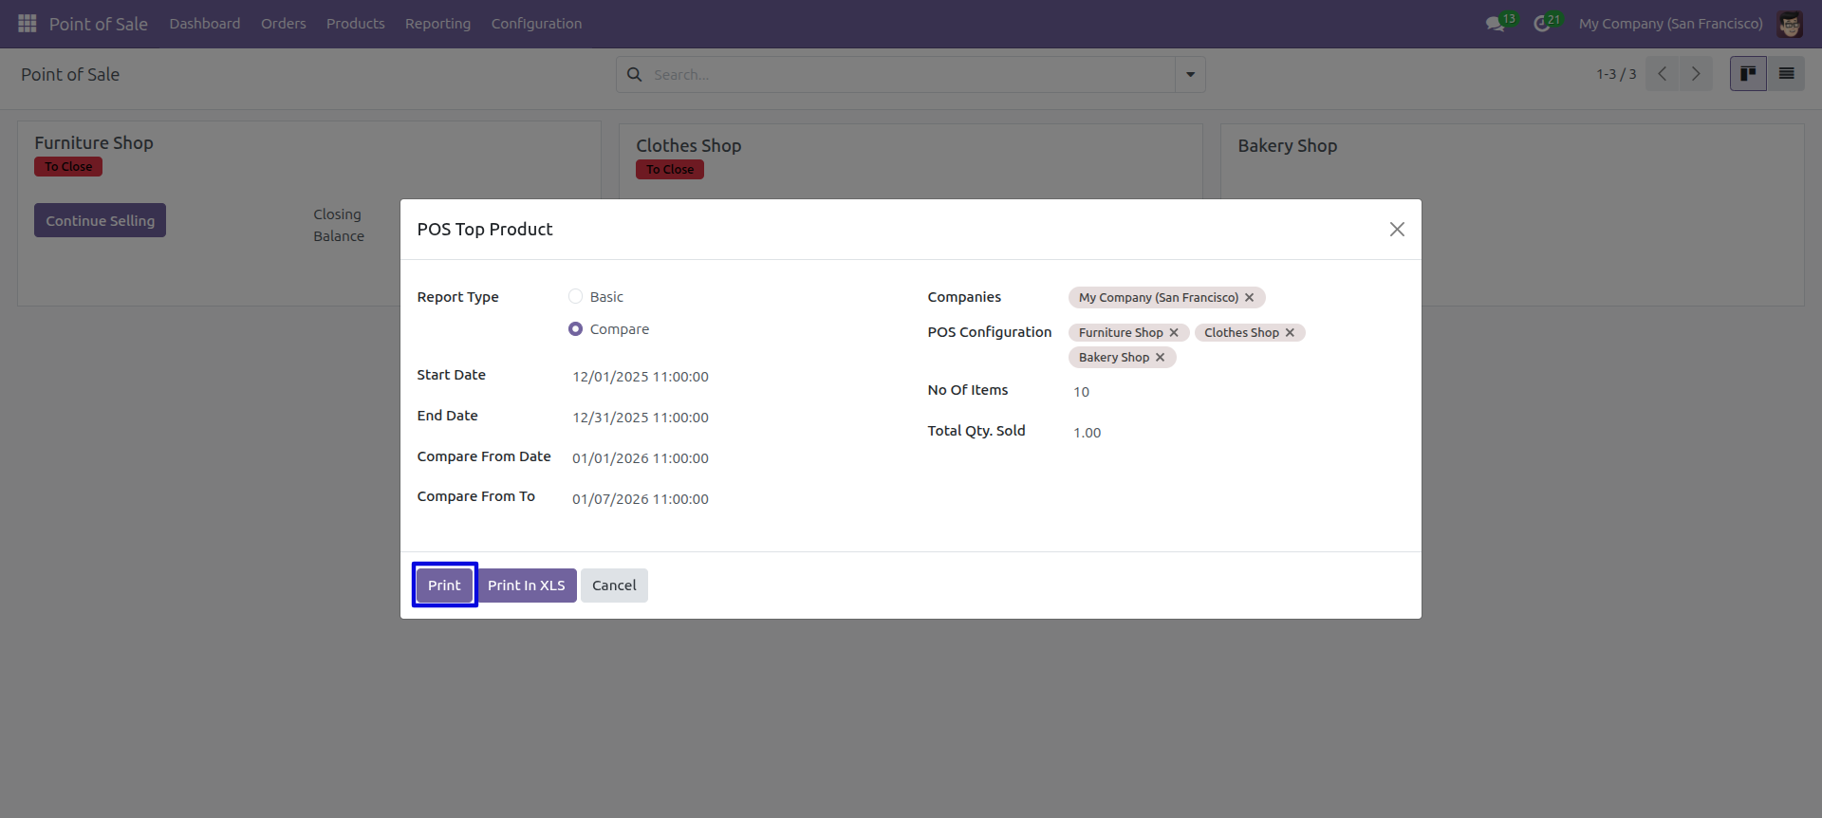This screenshot has width=1822, height=818.
Task: Remove My Company (San Francisco) tag
Action: (1250, 298)
